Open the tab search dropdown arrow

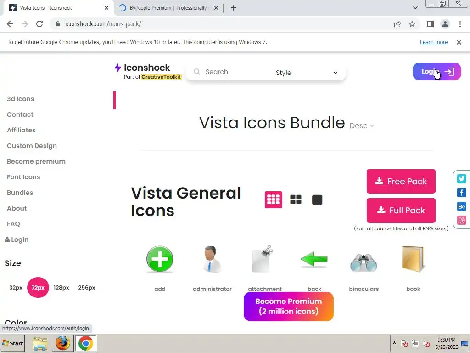click(x=415, y=8)
